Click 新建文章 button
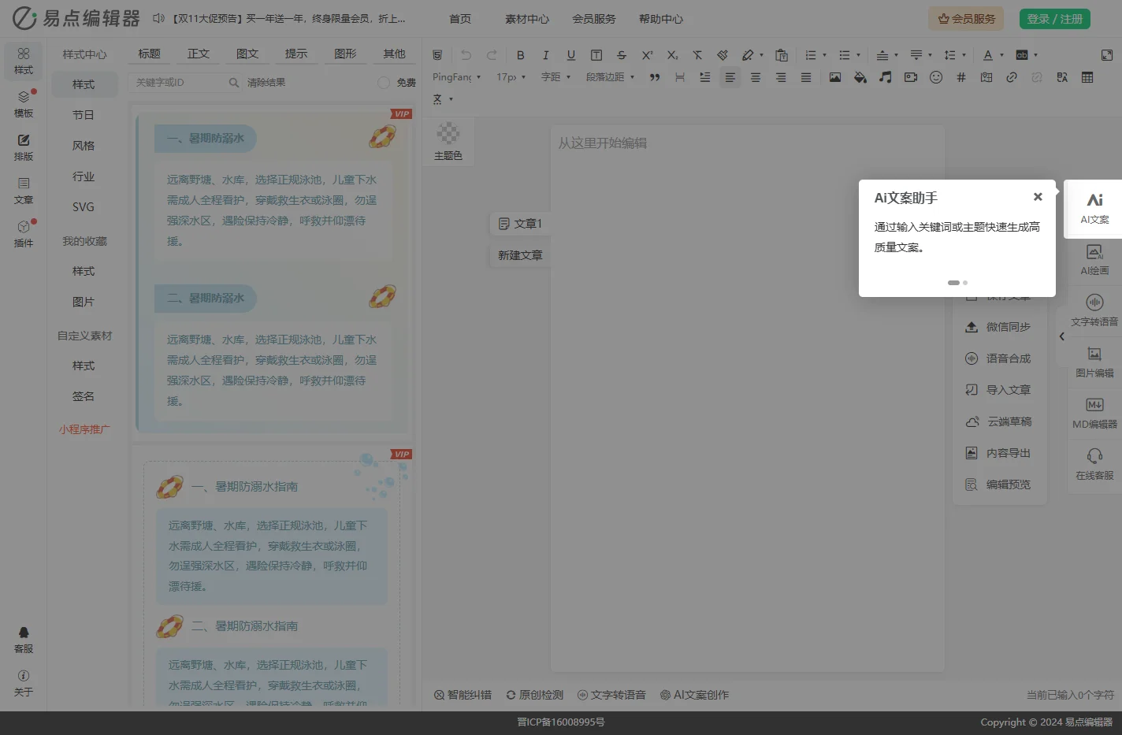The image size is (1122, 735). click(x=520, y=255)
